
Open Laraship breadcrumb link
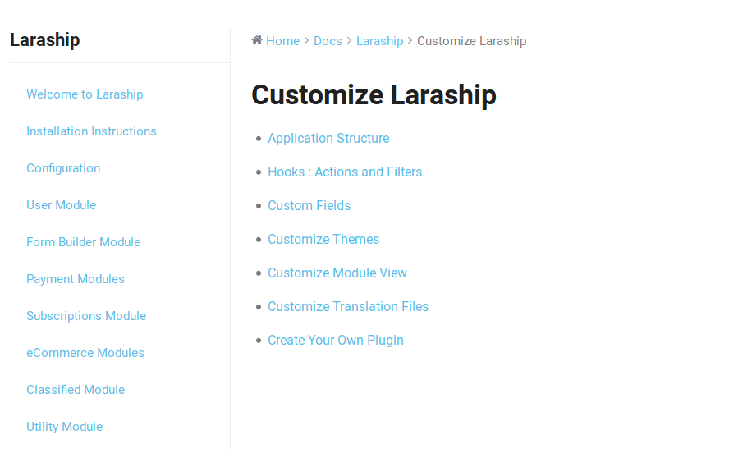click(x=380, y=41)
